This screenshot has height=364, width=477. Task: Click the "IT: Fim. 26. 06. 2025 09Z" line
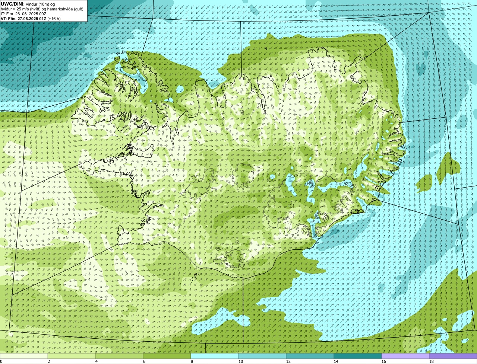coord(23,14)
